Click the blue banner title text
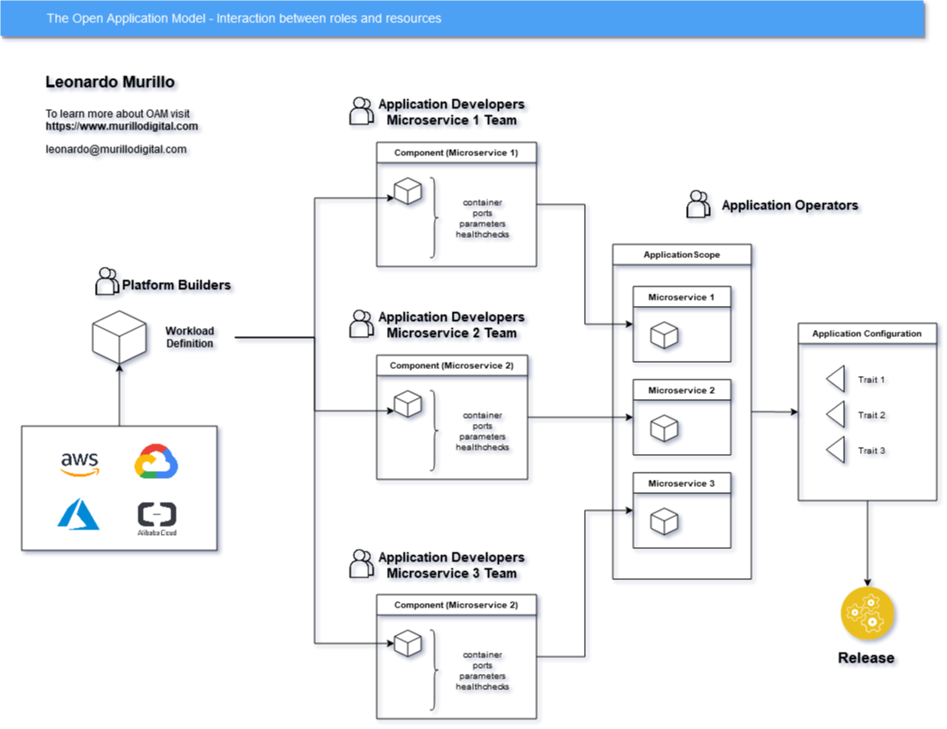Viewport: 947px width, 729px height. [244, 18]
